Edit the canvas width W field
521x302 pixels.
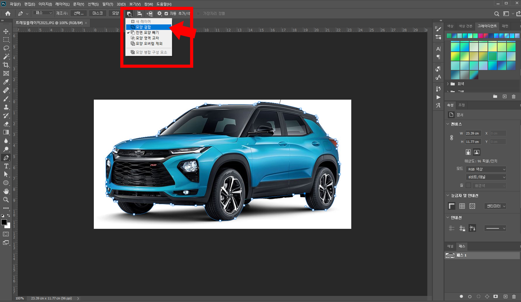(x=473, y=133)
